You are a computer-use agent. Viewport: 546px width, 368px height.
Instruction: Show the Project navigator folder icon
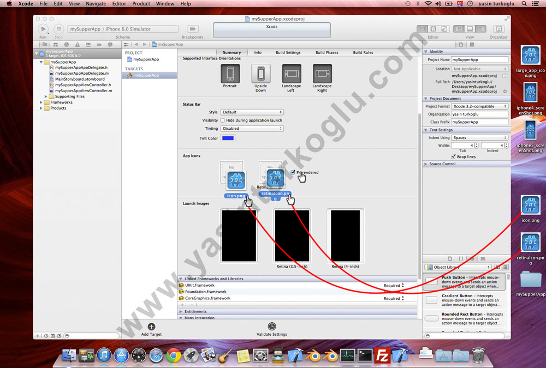pyautogui.click(x=45, y=45)
